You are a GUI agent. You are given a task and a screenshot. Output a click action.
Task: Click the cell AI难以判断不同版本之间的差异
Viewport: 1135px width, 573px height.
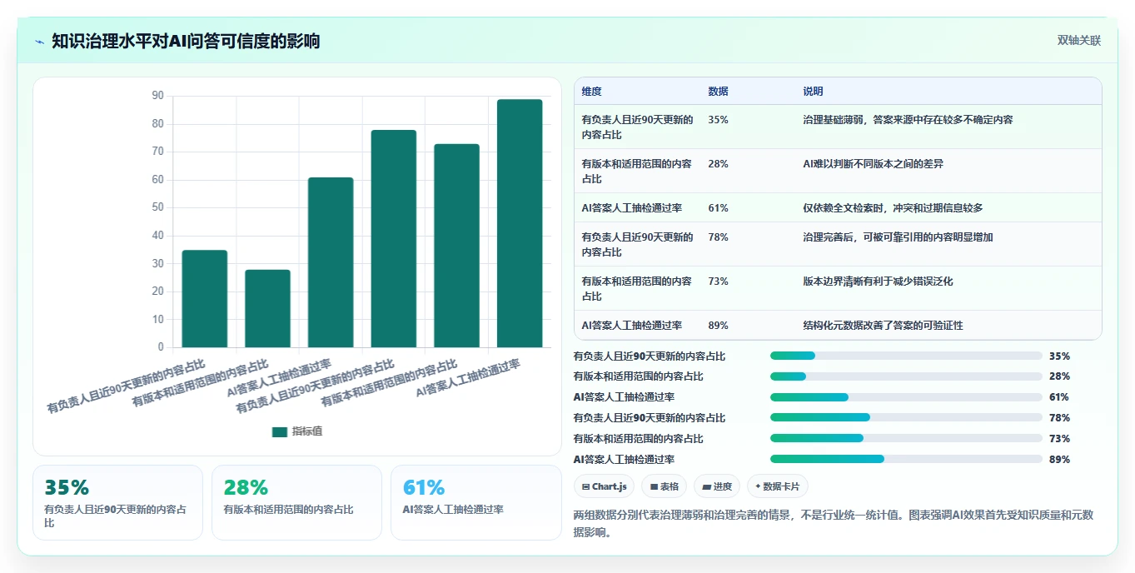tap(873, 164)
